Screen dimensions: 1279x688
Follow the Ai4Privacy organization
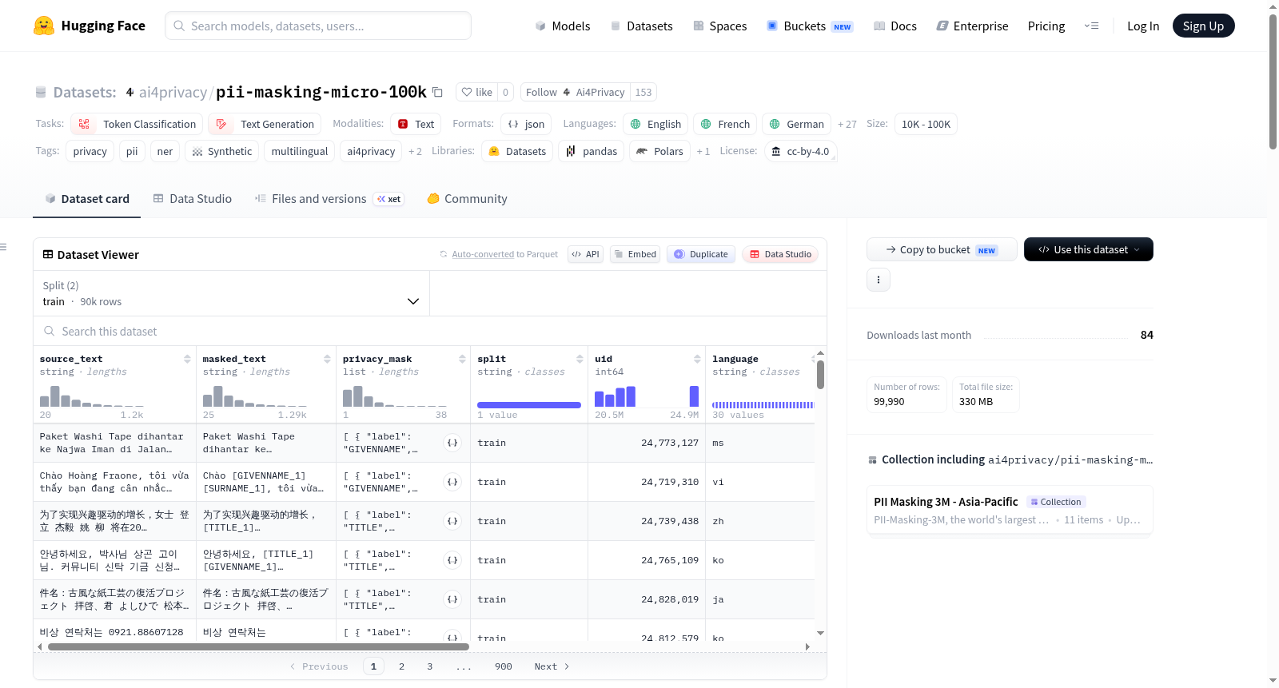click(x=576, y=92)
